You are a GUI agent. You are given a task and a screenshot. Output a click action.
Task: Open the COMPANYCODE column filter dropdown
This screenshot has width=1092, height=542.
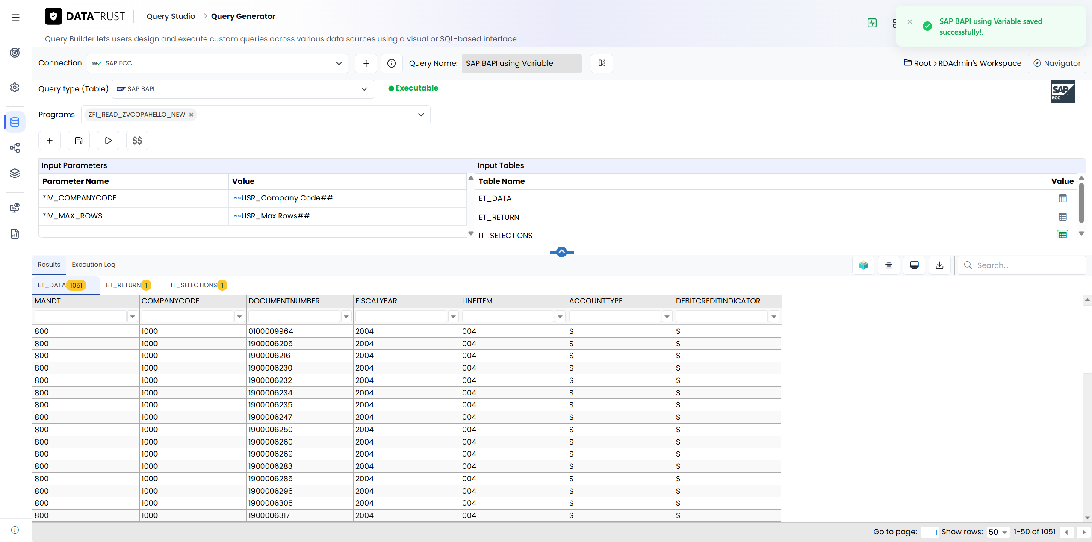(239, 317)
